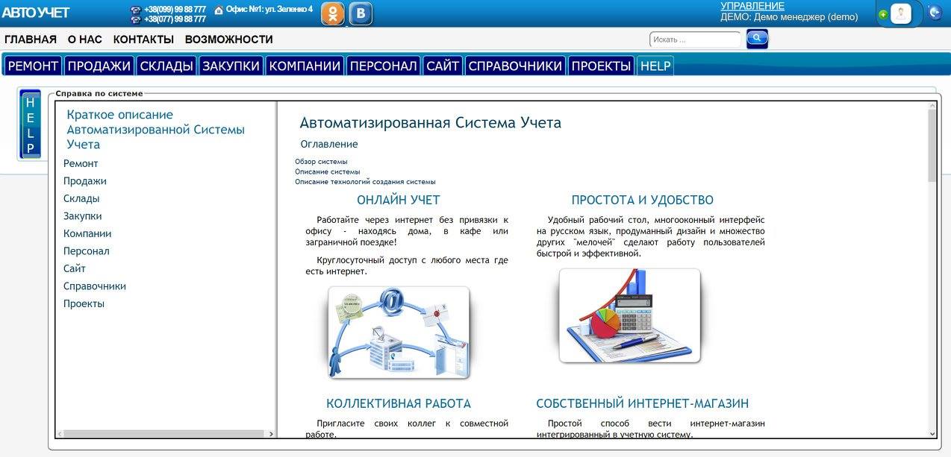Click into the 'Искать' search field
Viewport: 951px width, 457px height.
pos(695,40)
